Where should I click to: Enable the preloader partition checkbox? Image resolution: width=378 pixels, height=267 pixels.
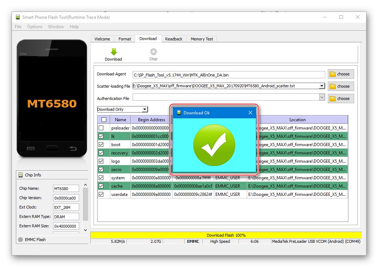click(103, 128)
